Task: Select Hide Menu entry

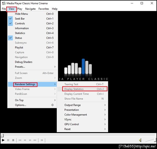Action: point(32,14)
